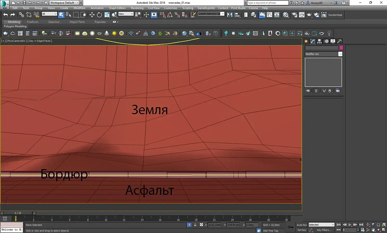This screenshot has height=233, width=387.
Task: Go to the end frame
Action: [361, 225]
